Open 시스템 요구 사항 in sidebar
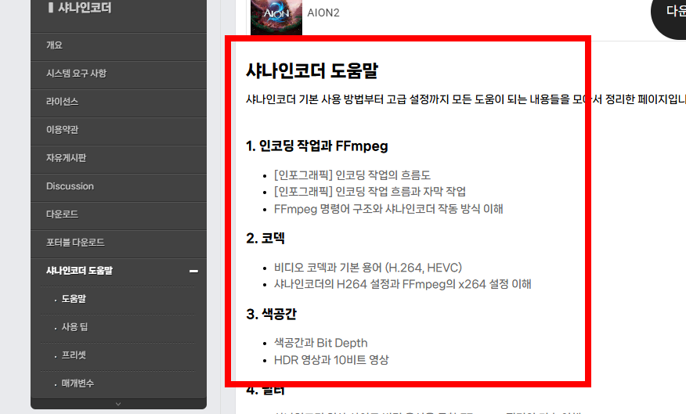This screenshot has width=686, height=414. point(118,74)
